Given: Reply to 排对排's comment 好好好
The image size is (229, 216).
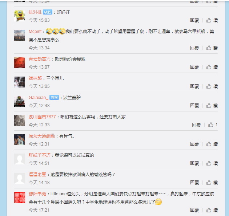Looking at the screenshot, I should pyautogui.click(x=194, y=20).
